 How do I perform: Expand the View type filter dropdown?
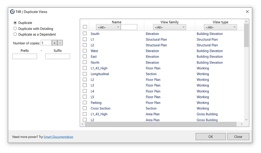220,27
